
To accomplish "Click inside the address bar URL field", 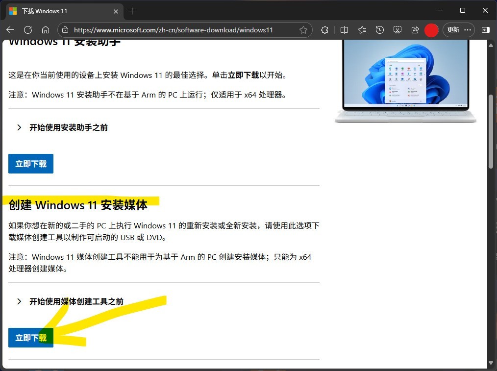I will tap(172, 30).
